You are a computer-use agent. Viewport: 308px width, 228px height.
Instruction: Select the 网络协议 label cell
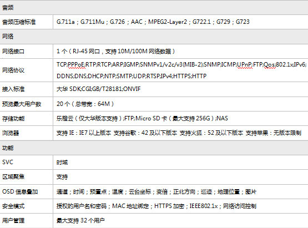26,70
